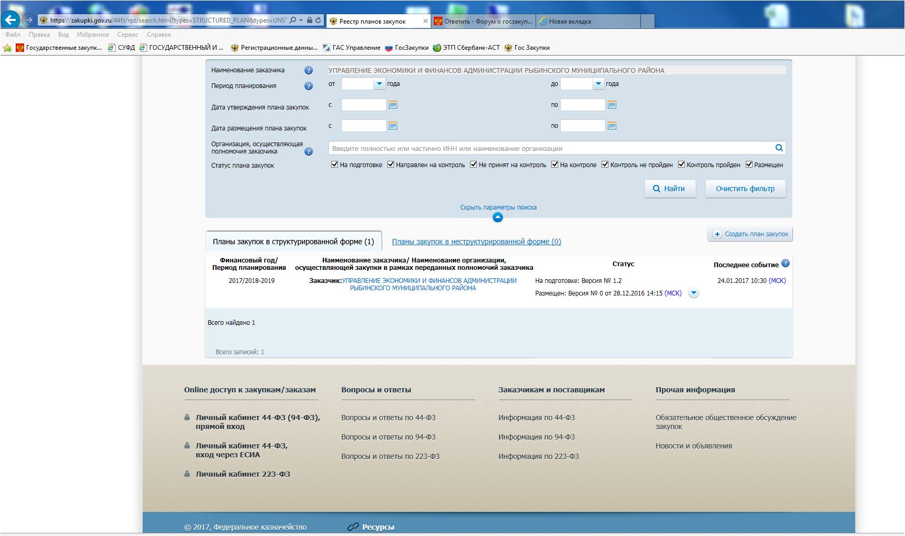
Task: Click help icon next to Наименование заказчика
Action: click(309, 70)
